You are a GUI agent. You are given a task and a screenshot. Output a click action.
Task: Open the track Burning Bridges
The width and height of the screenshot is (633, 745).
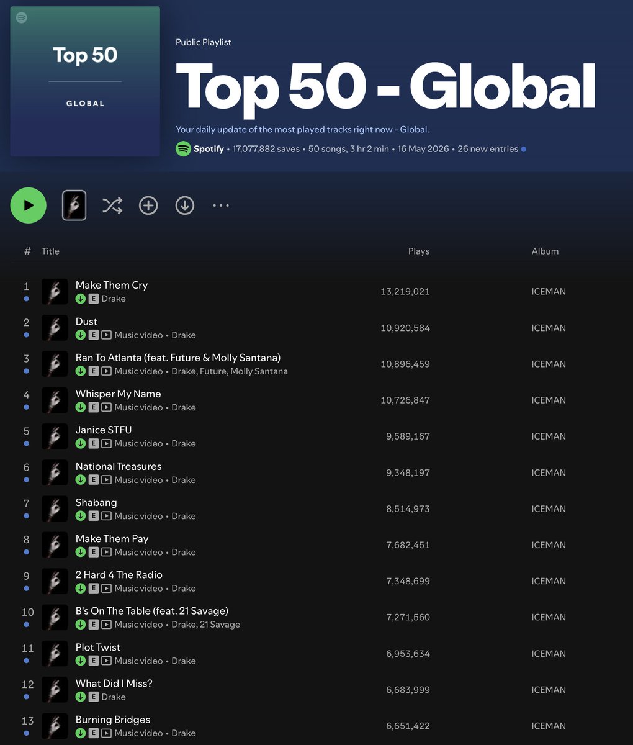point(113,720)
